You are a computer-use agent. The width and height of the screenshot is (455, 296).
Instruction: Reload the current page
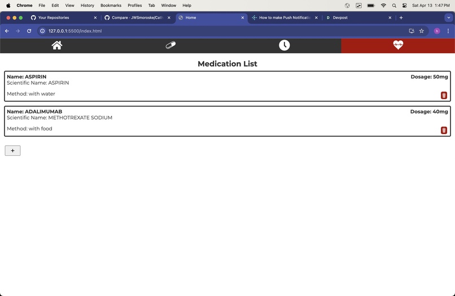tap(29, 31)
